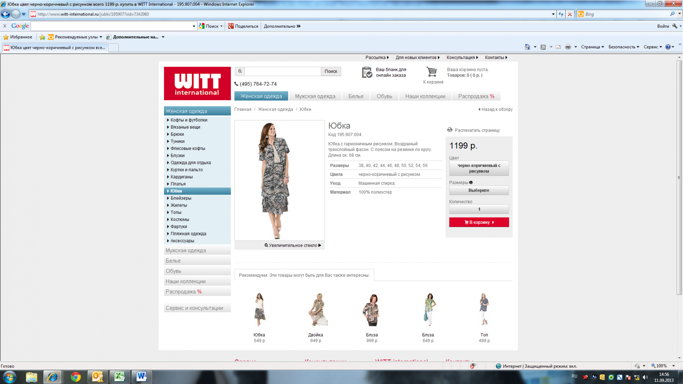The height and width of the screenshot is (384, 683).
Task: Click the Поиск button next to site search
Action: (331, 71)
